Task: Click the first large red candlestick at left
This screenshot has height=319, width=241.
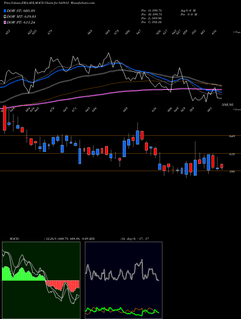Action: coord(4,118)
